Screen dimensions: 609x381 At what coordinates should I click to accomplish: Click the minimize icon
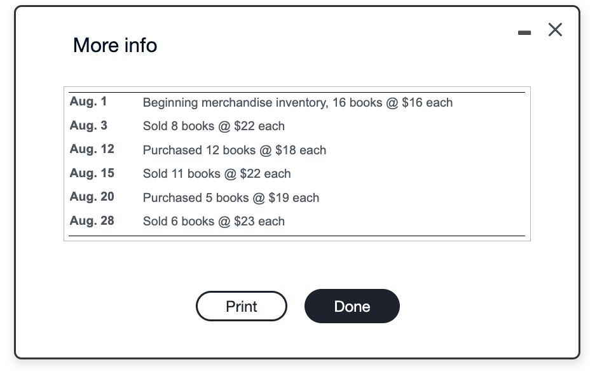pyautogui.click(x=524, y=32)
